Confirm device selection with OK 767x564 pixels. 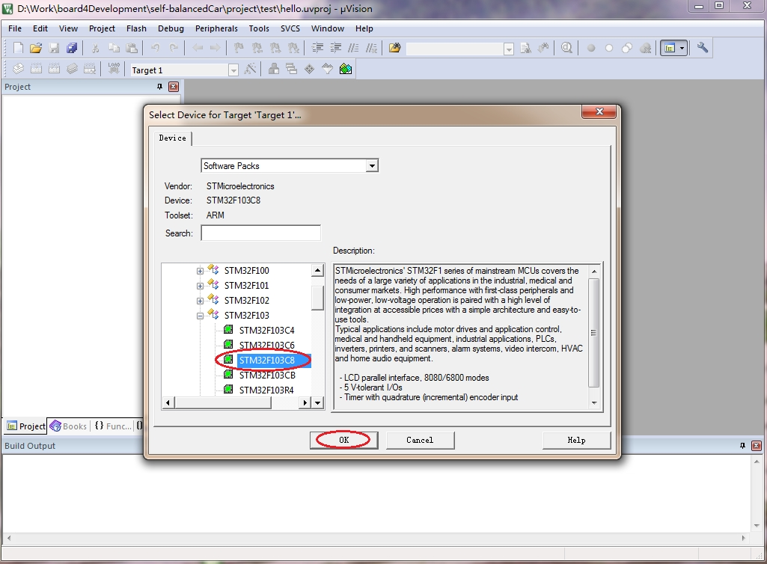[344, 440]
